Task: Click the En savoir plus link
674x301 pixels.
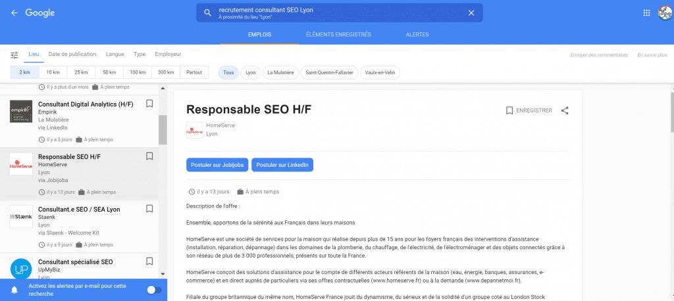Action: pyautogui.click(x=652, y=55)
